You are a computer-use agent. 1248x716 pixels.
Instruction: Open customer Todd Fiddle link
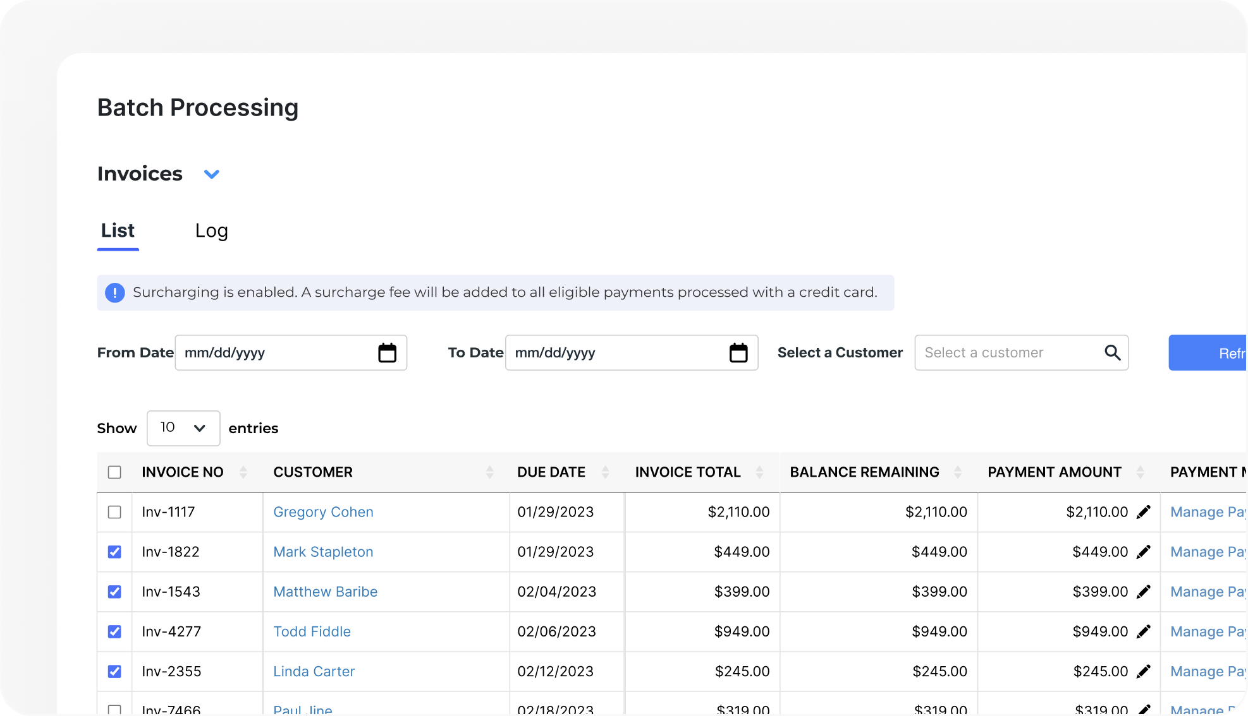312,631
